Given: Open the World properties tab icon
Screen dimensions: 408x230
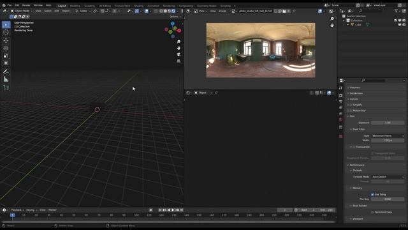Looking at the screenshot, I should 340,119.
